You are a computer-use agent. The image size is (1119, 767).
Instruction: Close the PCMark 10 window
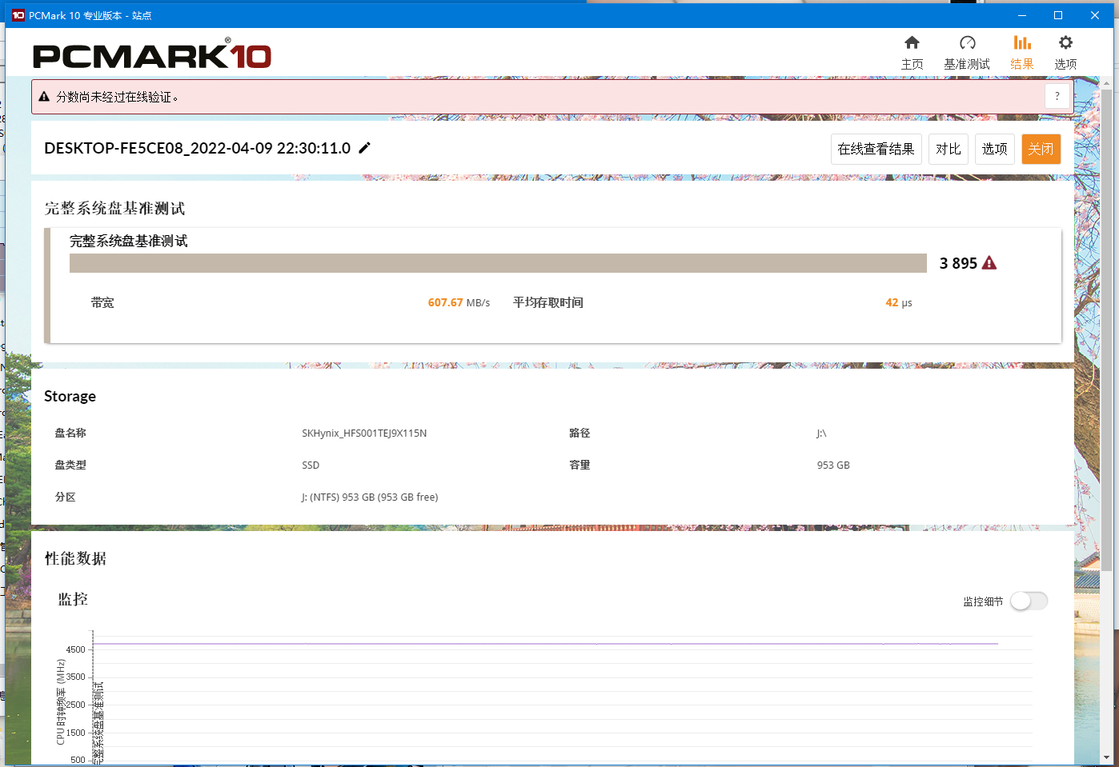[x=1095, y=15]
